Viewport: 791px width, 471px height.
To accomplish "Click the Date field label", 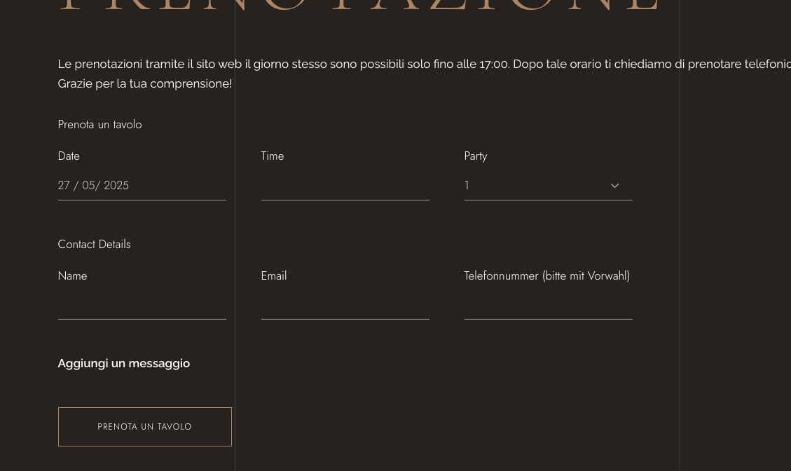I will point(69,156).
